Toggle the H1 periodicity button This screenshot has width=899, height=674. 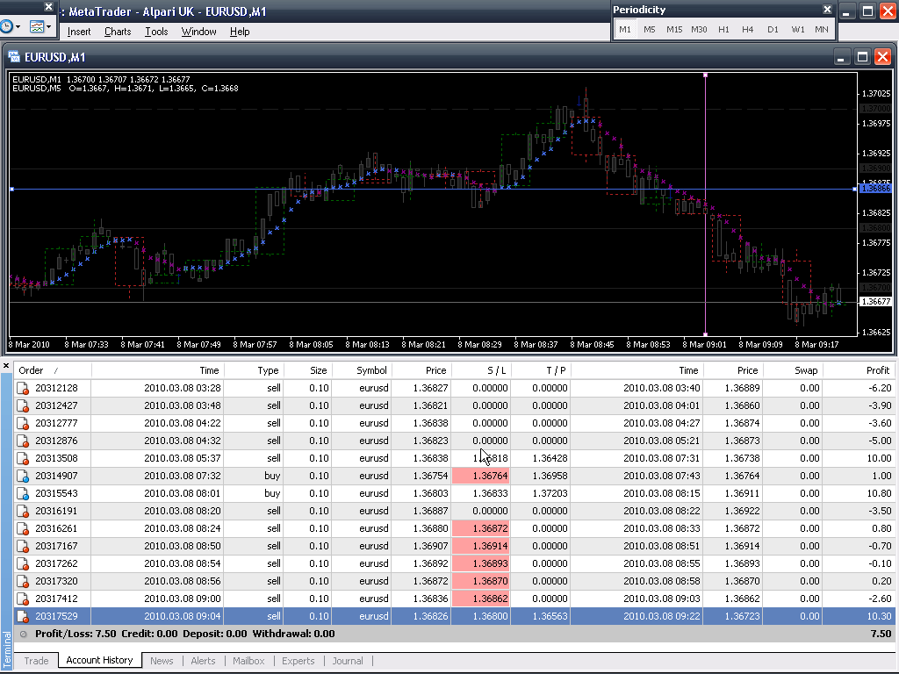[723, 29]
